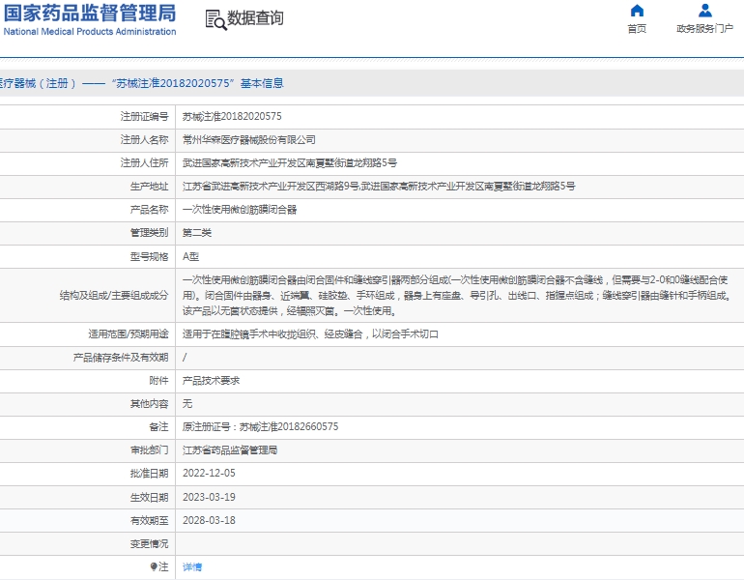744x580 pixels.
Task: Click remark 原注册证号：苏械注准20182660575
Action: click(261, 427)
